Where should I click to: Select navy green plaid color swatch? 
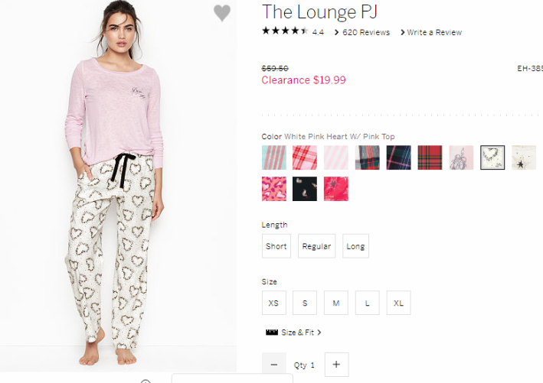pos(398,157)
